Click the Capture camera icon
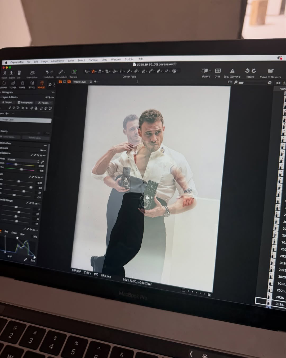Screen dimensions: 286x358 (x=74, y=72)
